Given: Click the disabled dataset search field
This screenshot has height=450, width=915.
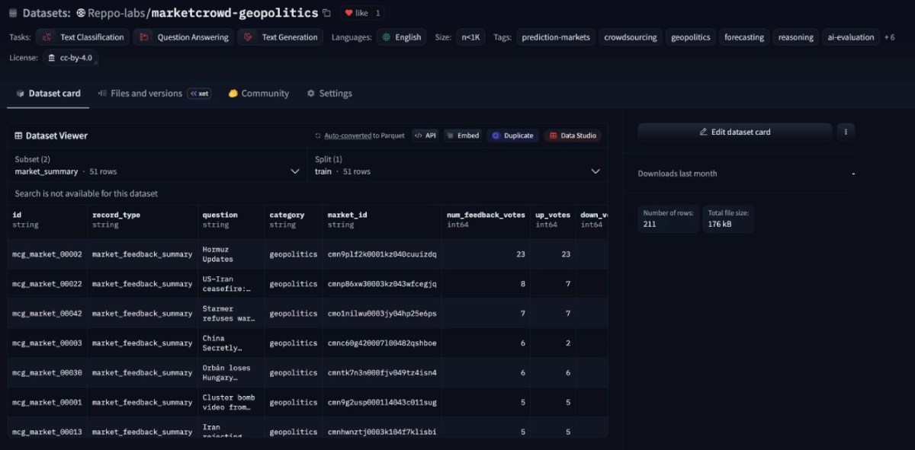Looking at the screenshot, I should tap(308, 193).
